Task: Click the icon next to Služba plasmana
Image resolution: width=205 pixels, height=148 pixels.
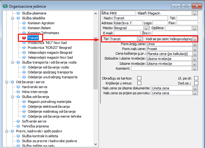Action: pyautogui.click(x=18, y=13)
